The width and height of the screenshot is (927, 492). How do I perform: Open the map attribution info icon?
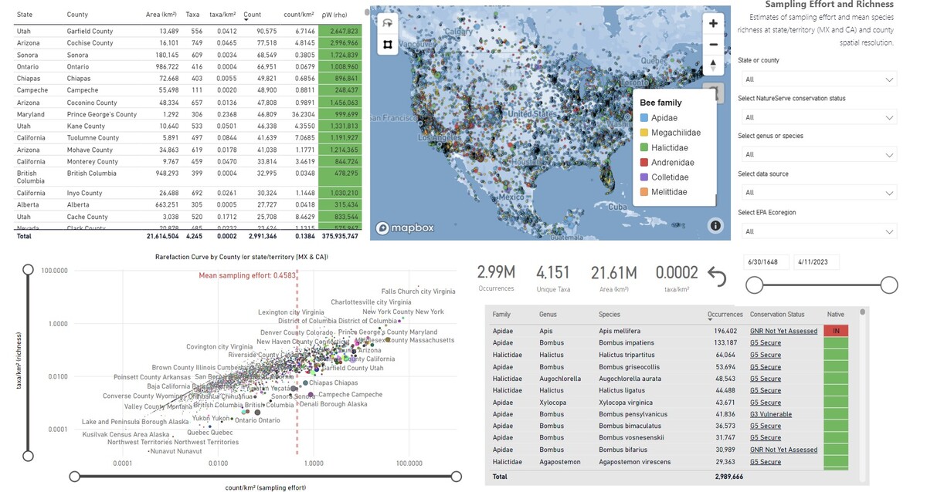tap(715, 226)
